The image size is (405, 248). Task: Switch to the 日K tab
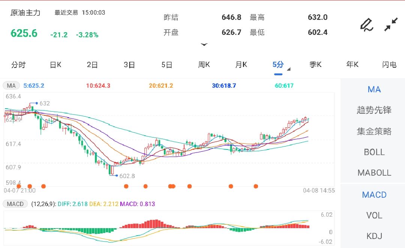(55, 64)
